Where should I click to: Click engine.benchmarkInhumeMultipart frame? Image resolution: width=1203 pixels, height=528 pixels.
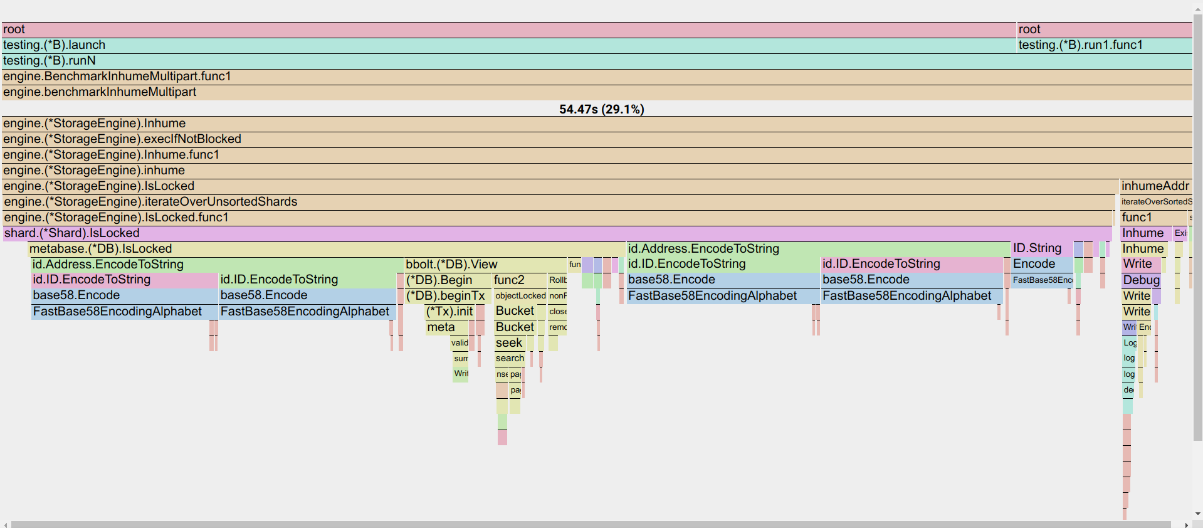597,92
